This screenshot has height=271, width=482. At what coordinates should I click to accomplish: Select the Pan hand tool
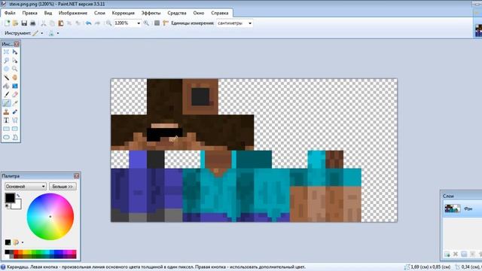15,78
